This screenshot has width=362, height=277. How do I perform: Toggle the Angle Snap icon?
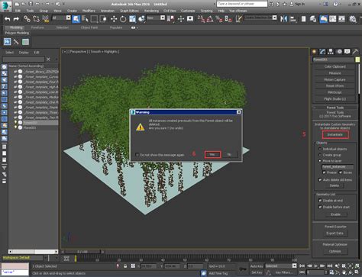(210, 19)
